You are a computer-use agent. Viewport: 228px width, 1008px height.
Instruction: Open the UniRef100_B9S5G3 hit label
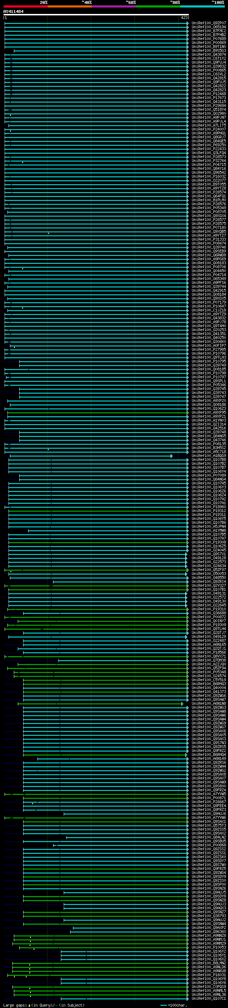208,50
